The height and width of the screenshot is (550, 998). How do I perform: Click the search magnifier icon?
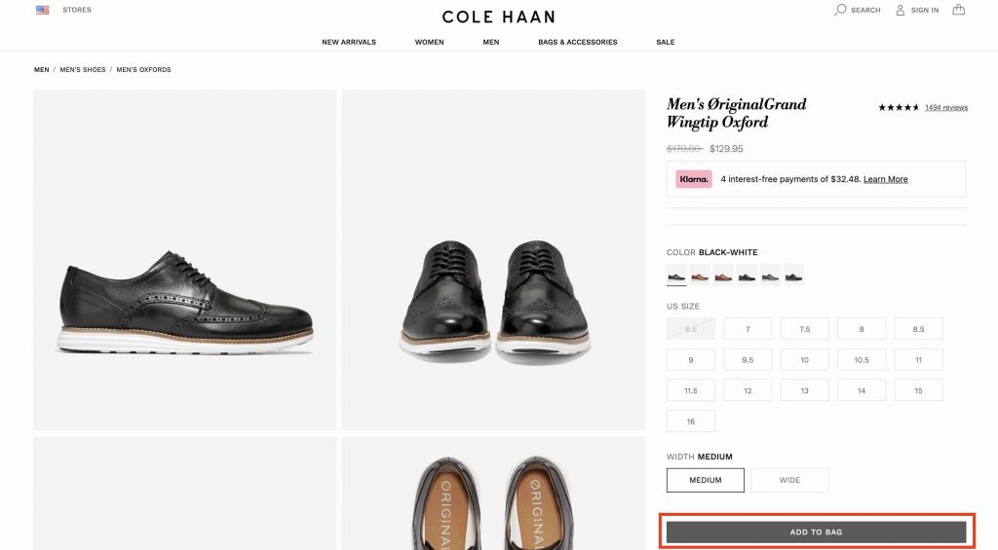pos(840,10)
